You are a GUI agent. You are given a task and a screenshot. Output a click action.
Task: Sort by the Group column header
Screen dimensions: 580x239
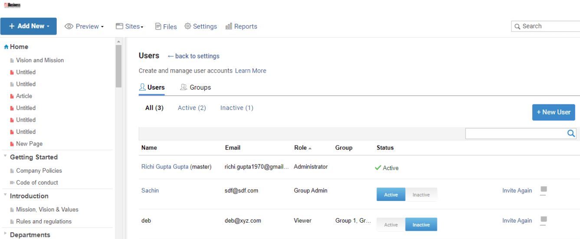344,148
